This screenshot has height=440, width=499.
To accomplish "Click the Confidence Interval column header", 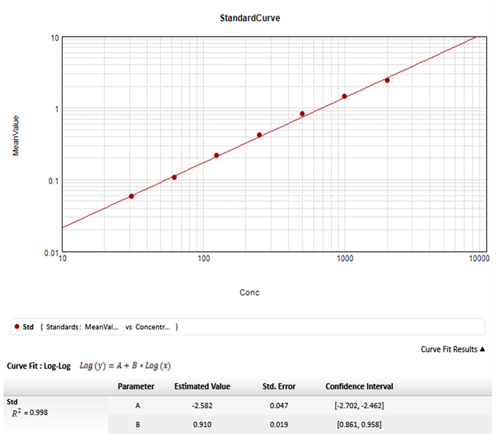I will pos(359,386).
